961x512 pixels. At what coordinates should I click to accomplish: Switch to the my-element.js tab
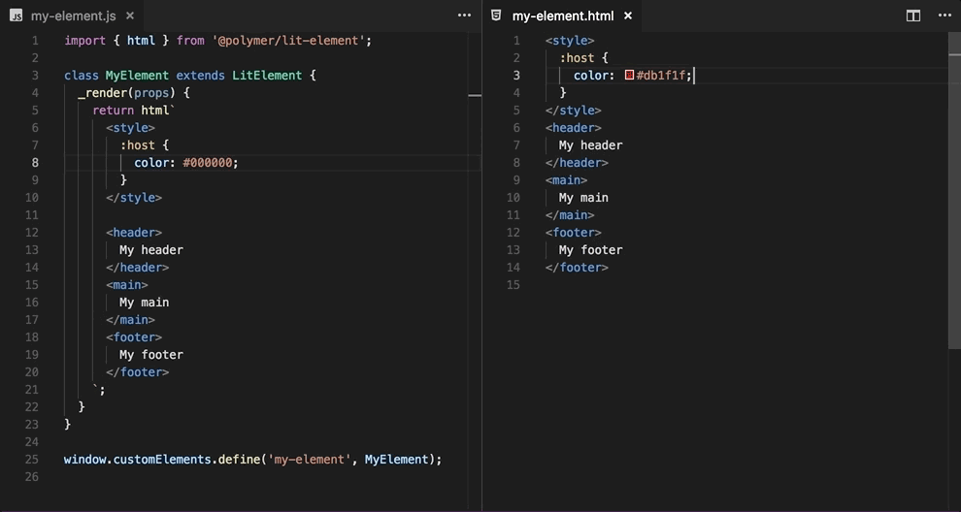73,16
